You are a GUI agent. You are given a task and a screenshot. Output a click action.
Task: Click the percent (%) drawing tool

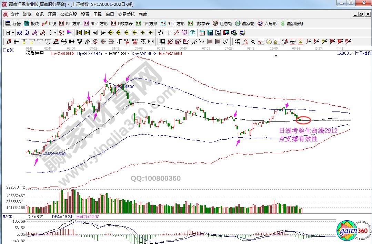coord(253,42)
